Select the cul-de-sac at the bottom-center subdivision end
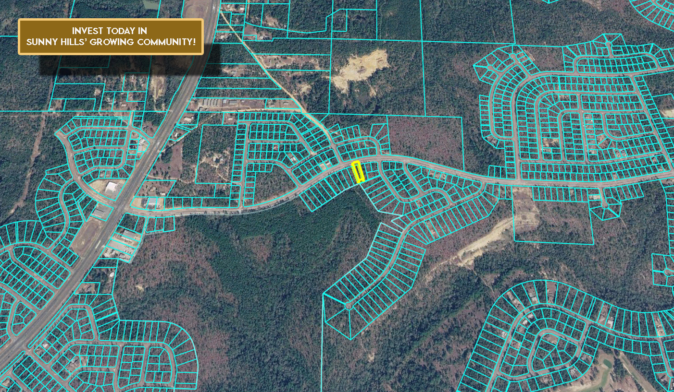The width and height of the screenshot is (674, 392). pos(348,306)
